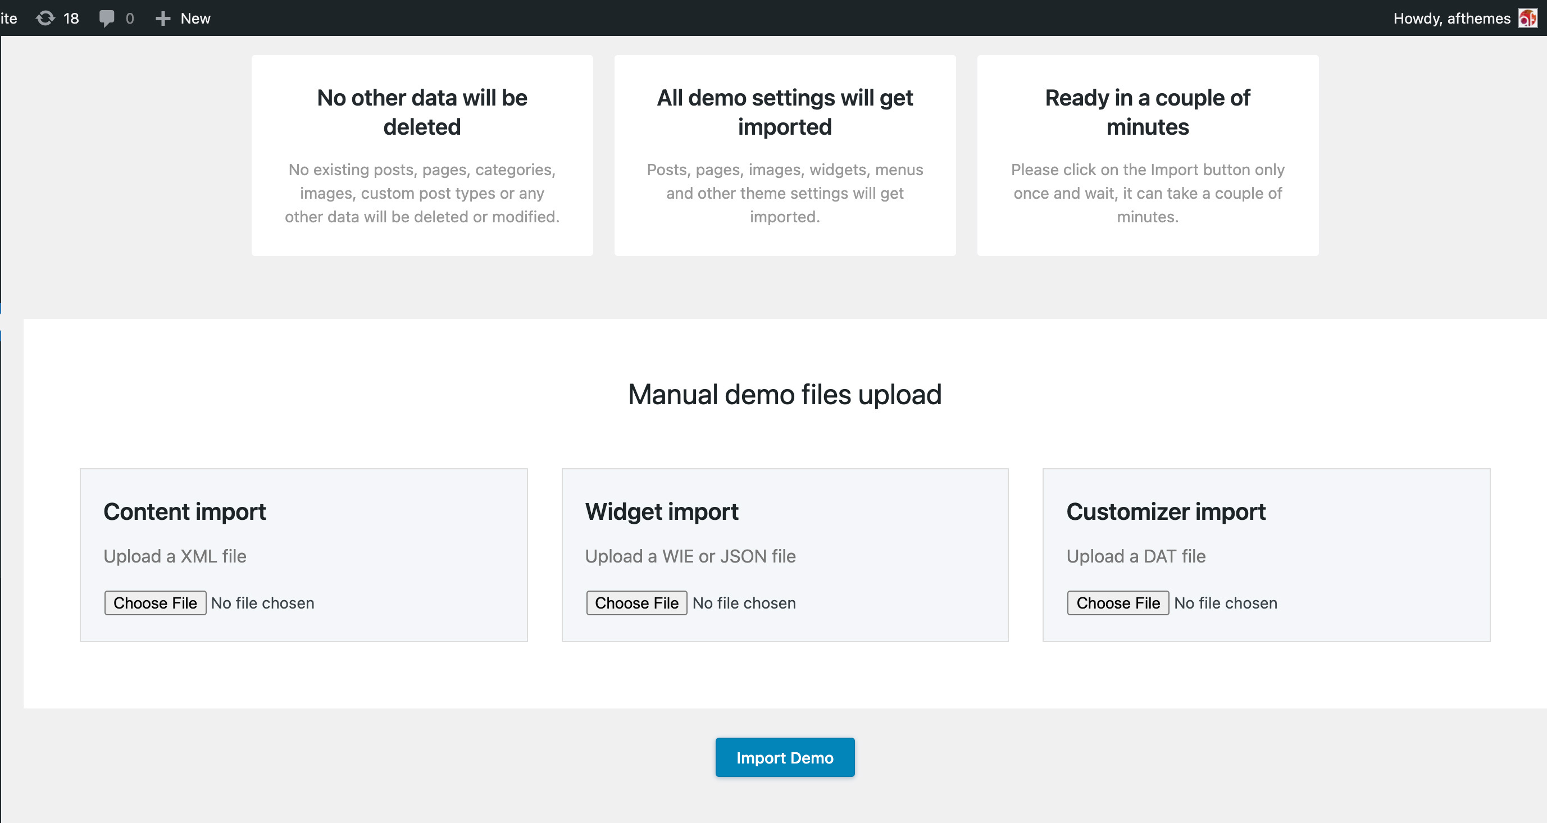Select the Content import XML file input

154,602
